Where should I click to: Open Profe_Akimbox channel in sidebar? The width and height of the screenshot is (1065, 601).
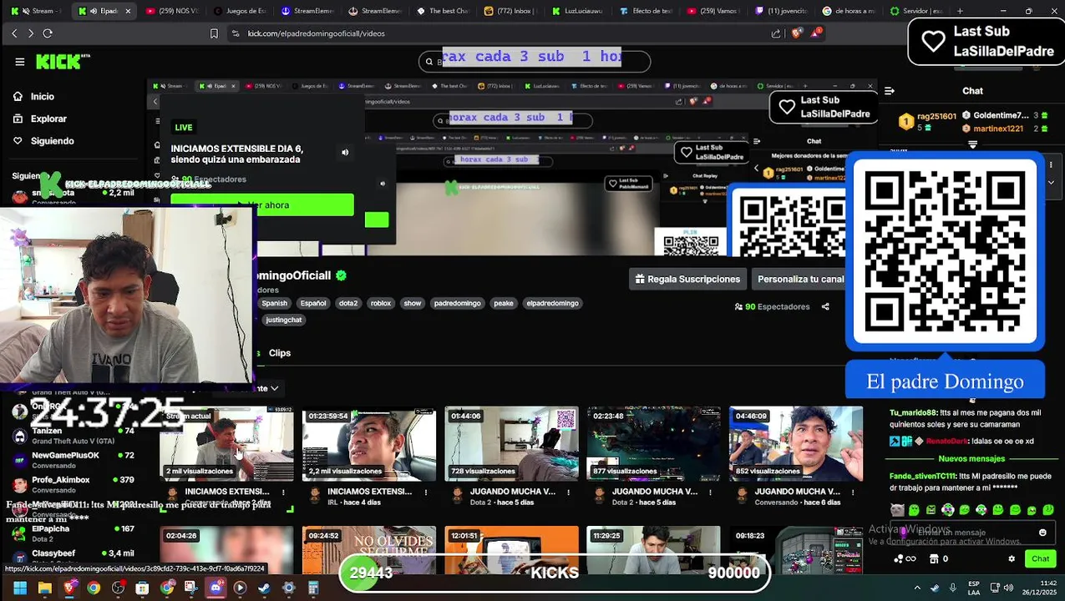(x=74, y=484)
